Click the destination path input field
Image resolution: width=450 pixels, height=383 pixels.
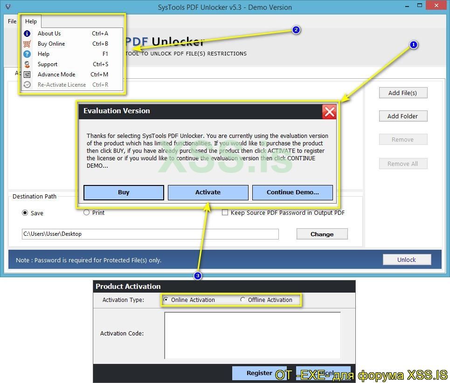tap(150, 234)
